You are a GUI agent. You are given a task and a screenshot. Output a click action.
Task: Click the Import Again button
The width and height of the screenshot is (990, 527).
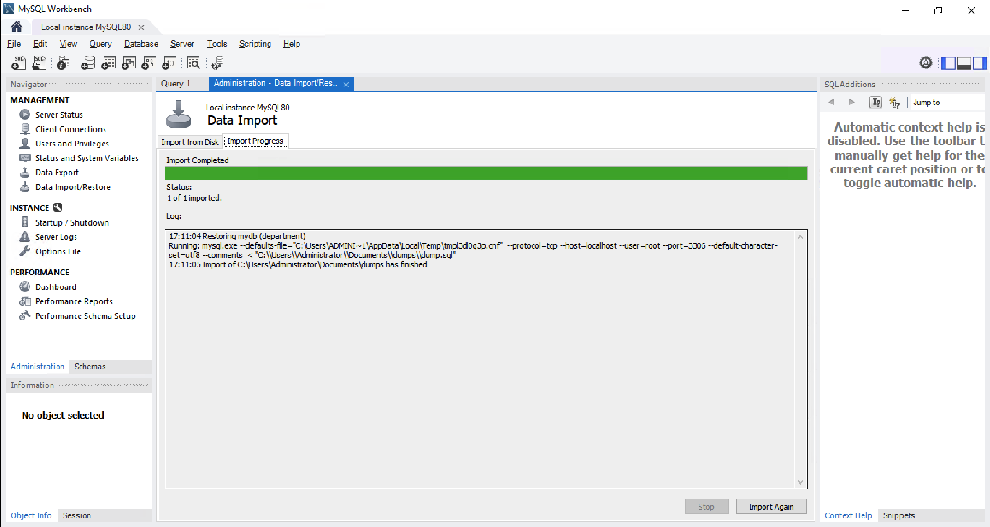click(x=771, y=507)
